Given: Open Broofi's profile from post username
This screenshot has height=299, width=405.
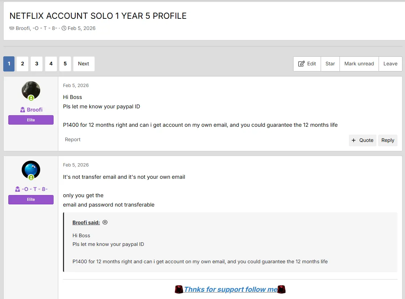Looking at the screenshot, I should 35,110.
